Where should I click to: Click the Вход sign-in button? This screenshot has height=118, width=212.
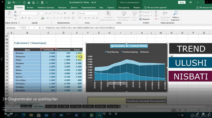(182, 2)
